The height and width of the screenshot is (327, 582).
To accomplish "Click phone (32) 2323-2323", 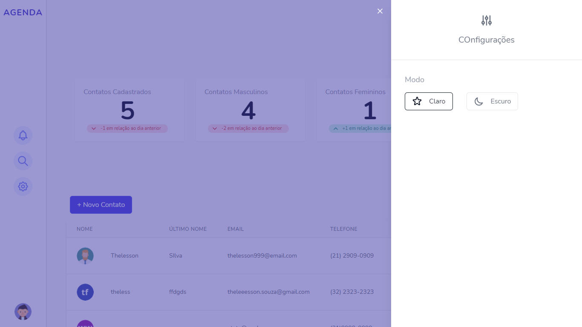I will click(x=352, y=292).
